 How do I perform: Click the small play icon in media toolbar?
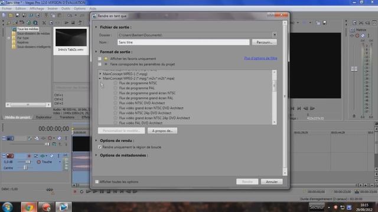[66, 22]
